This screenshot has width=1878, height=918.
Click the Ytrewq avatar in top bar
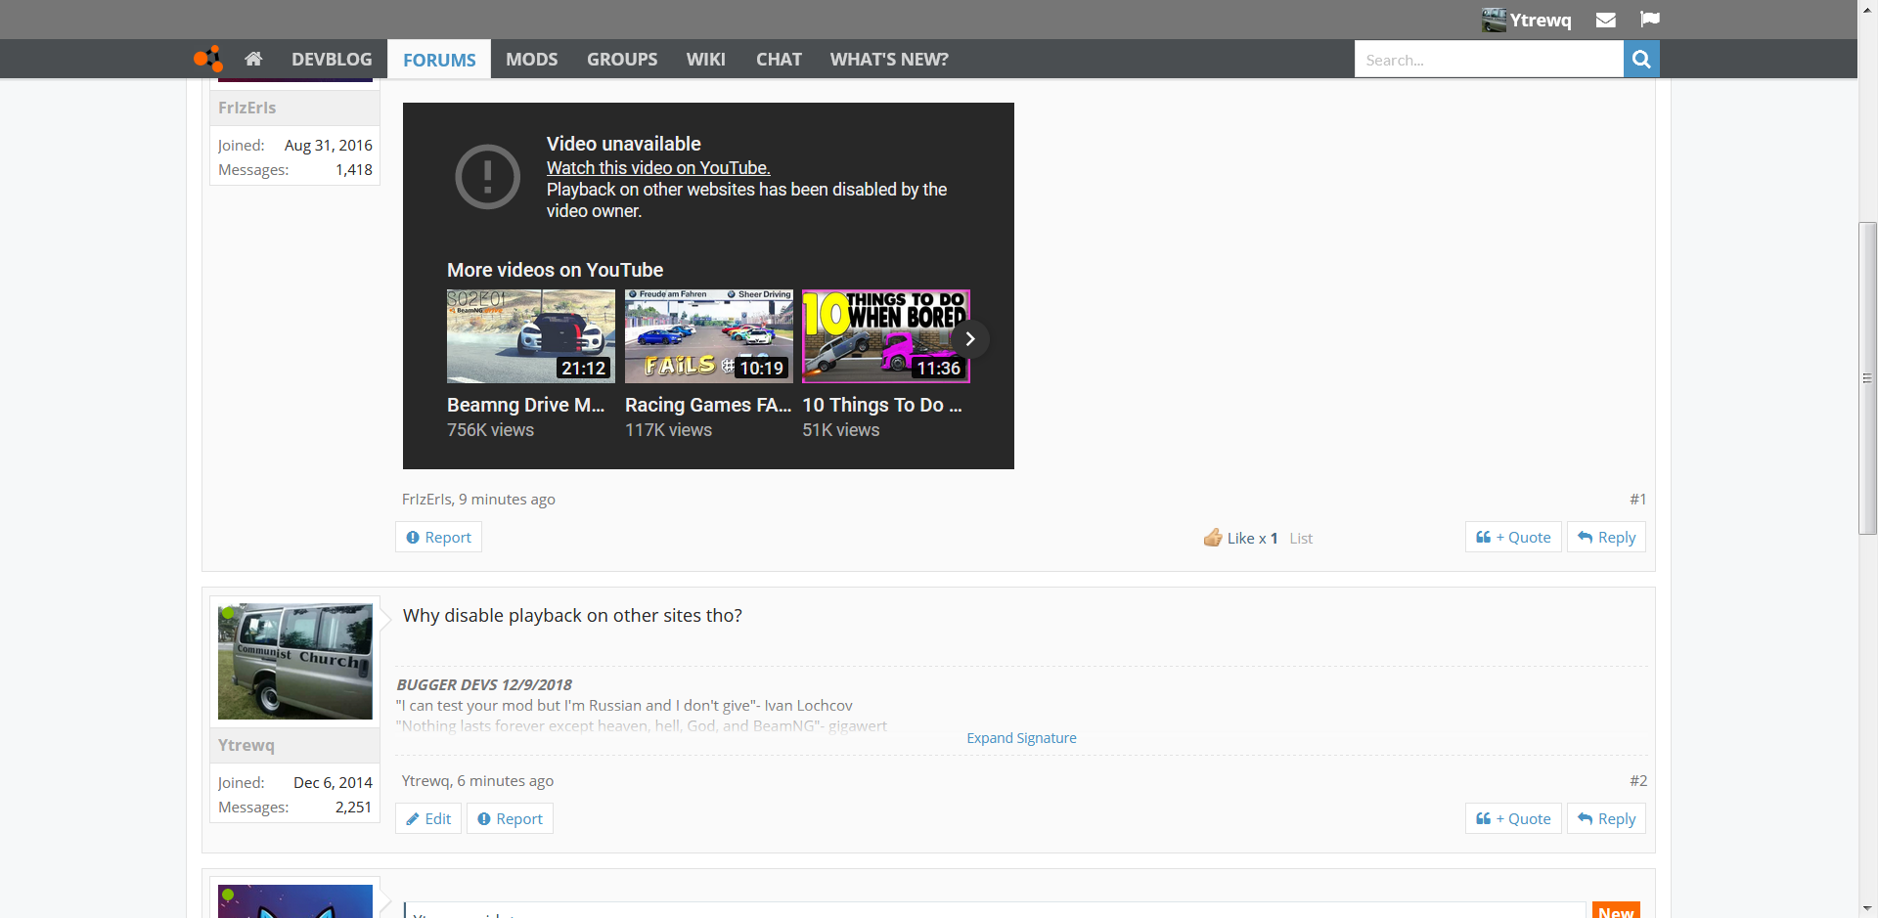tap(1494, 20)
